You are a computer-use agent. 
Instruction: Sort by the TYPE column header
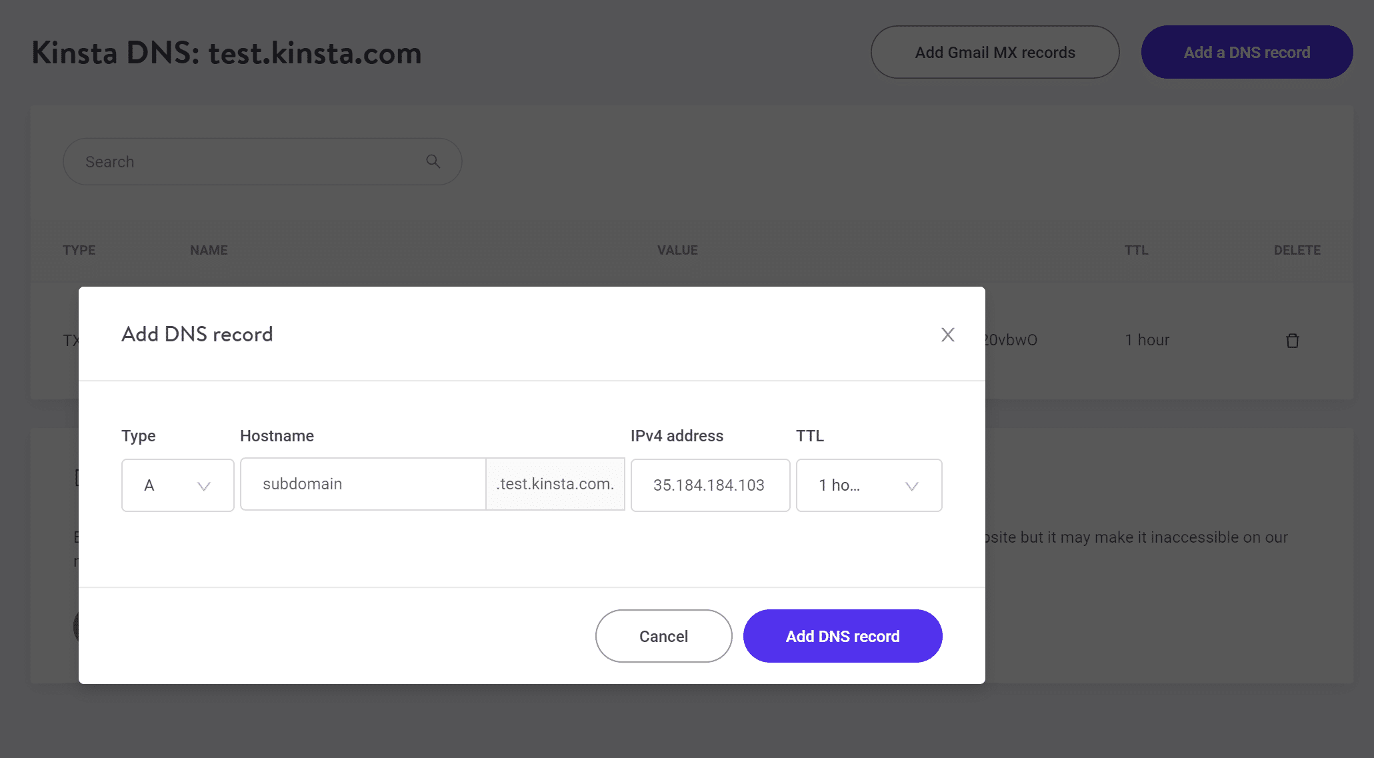point(78,250)
